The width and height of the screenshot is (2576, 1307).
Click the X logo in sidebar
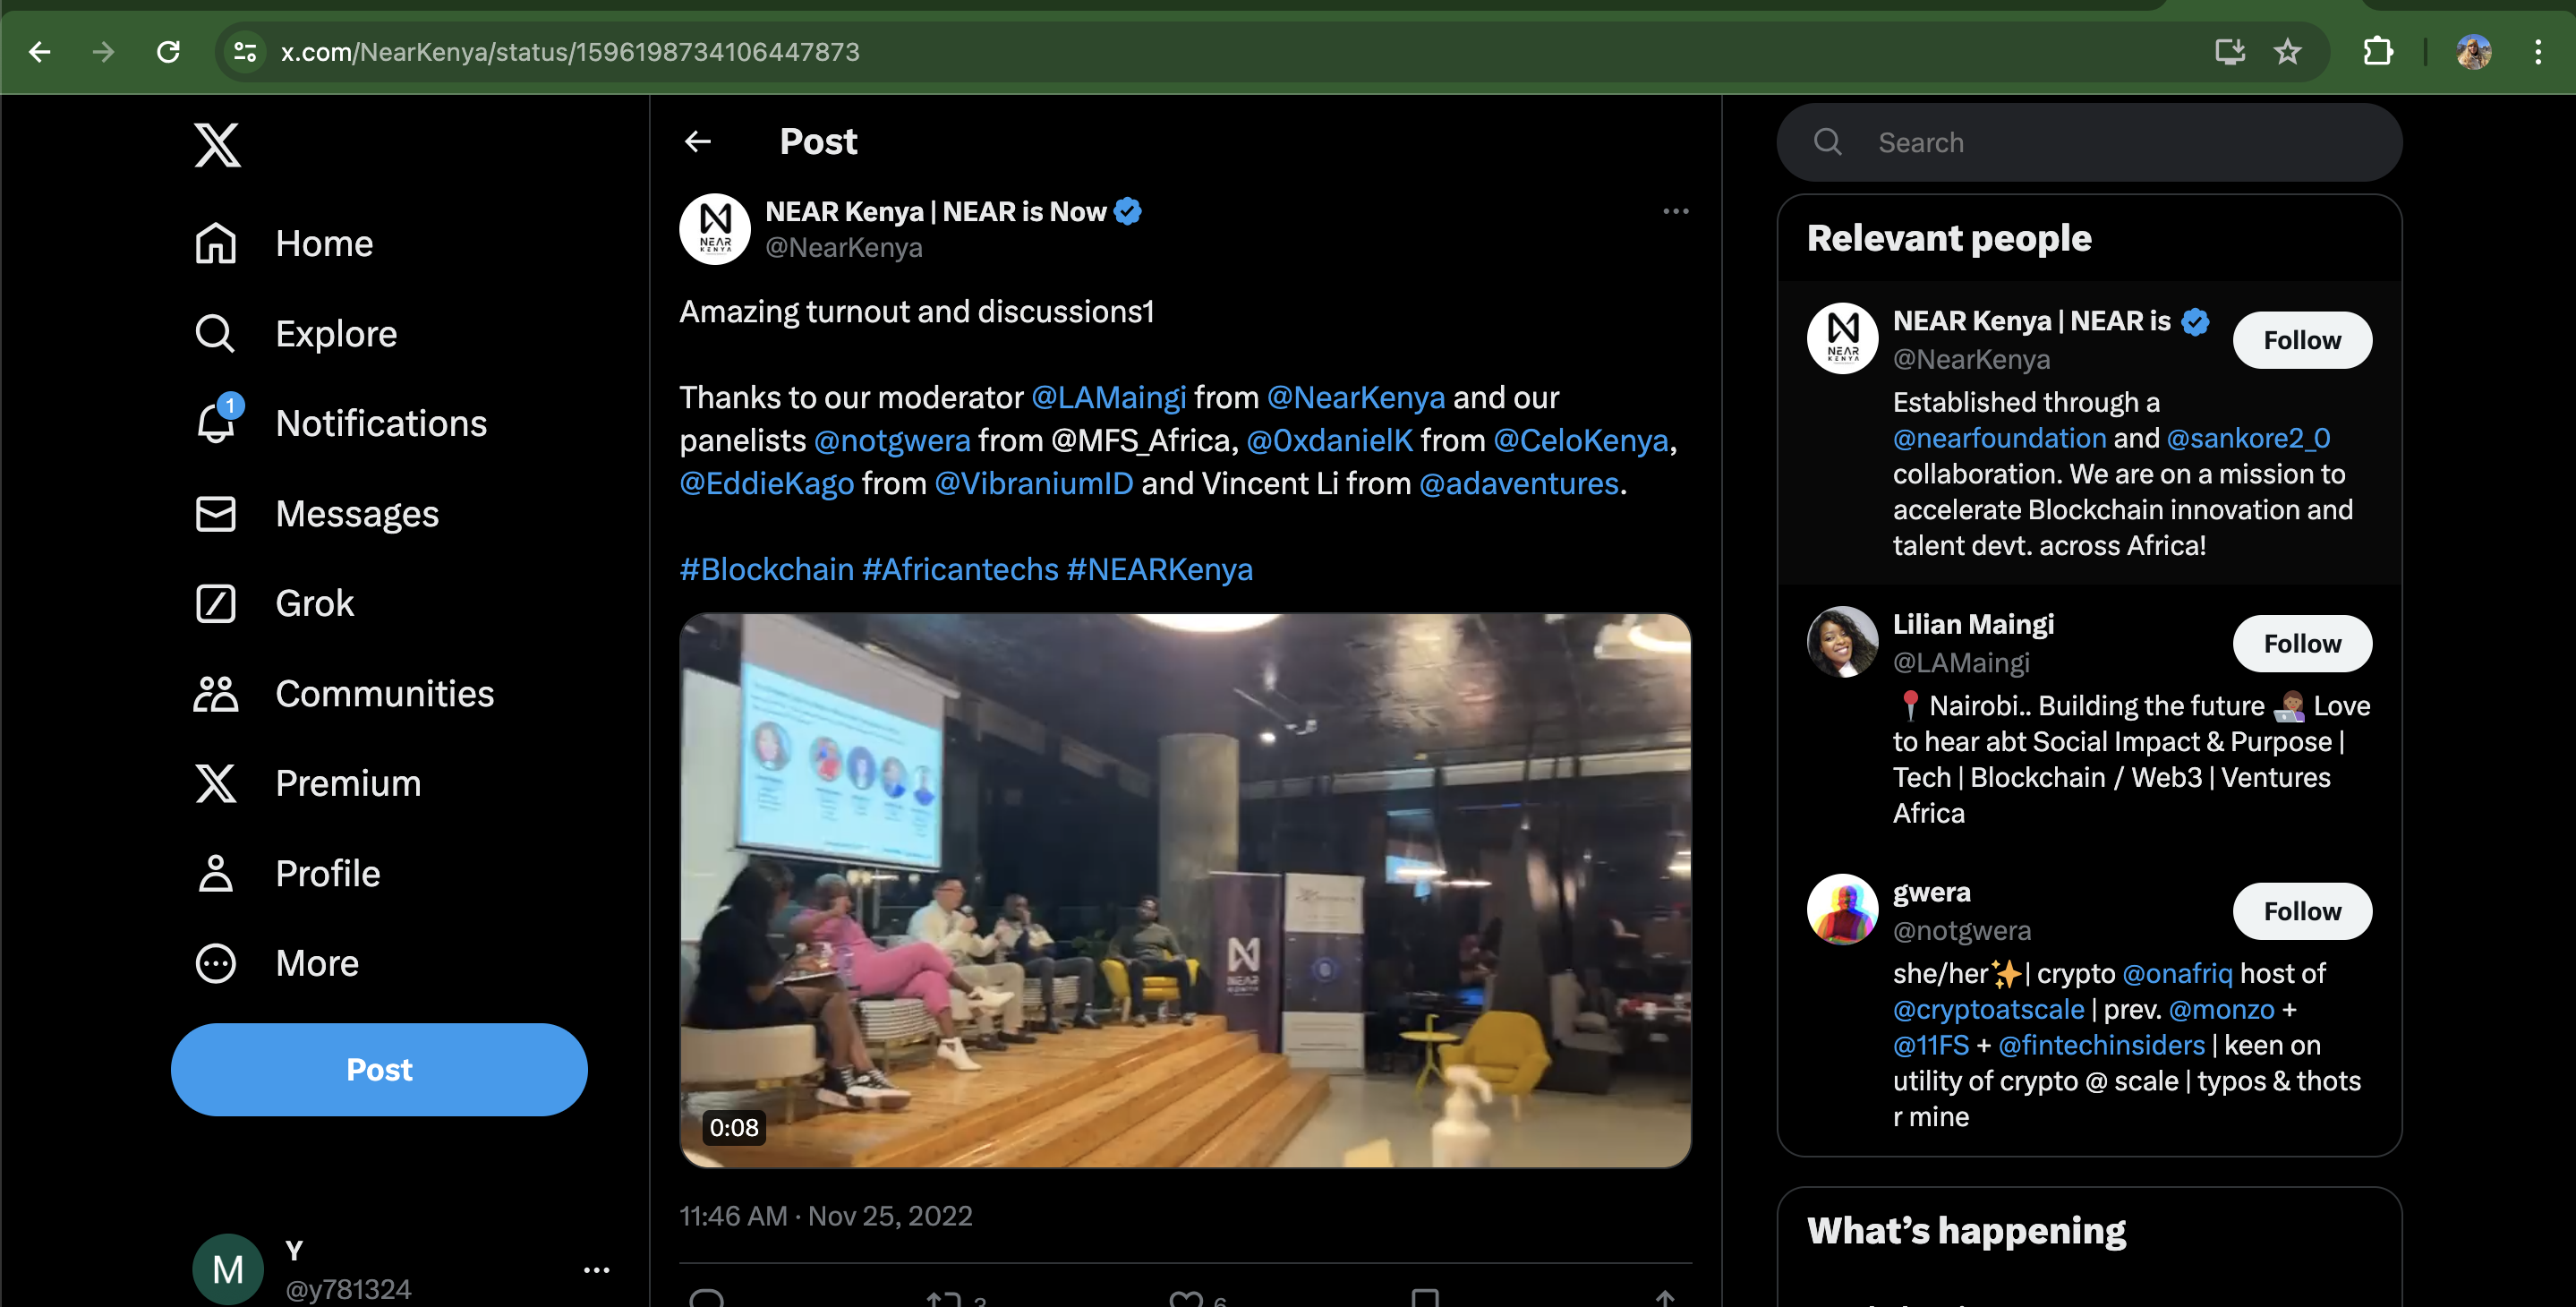[x=217, y=145]
